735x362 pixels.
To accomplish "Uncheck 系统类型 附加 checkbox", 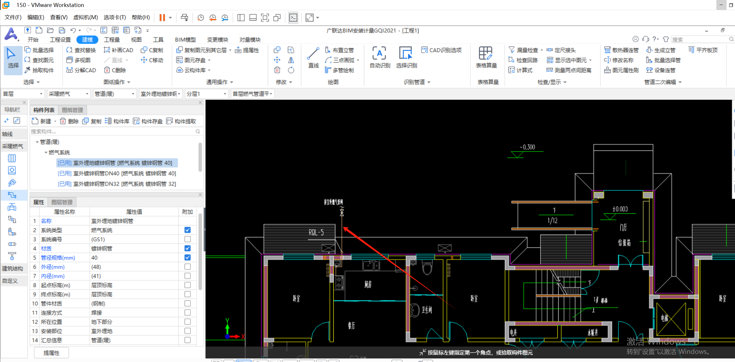I will 188,230.
